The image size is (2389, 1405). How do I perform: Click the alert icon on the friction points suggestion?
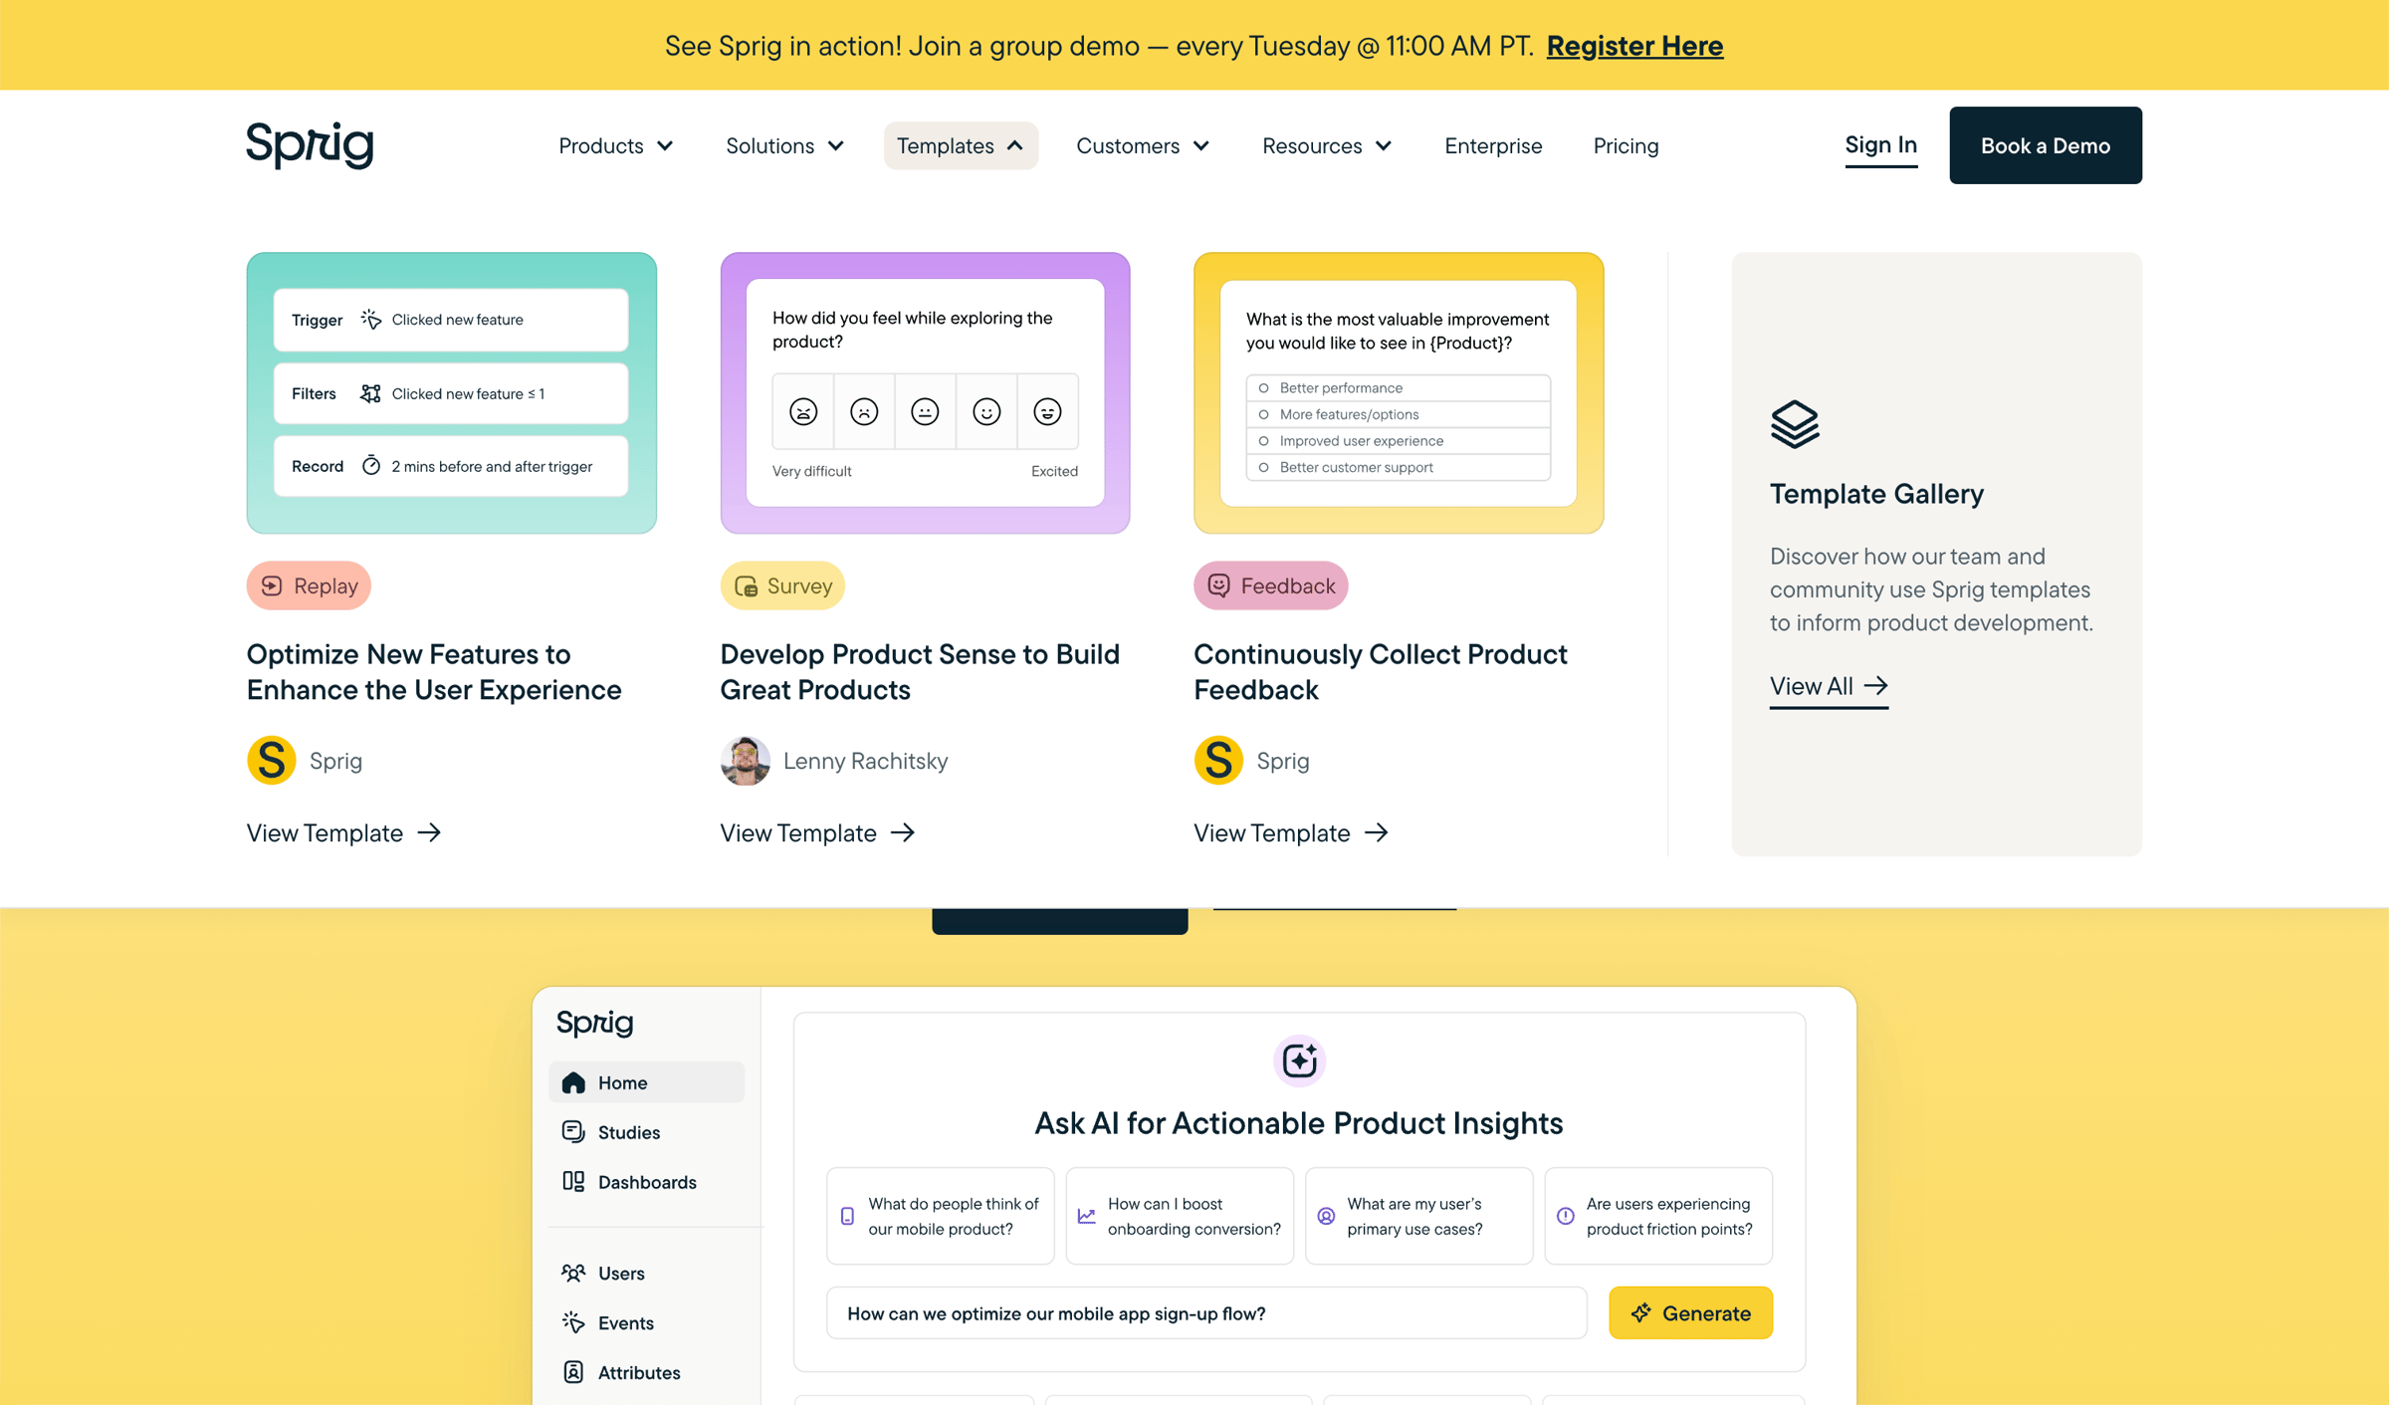[1566, 1217]
